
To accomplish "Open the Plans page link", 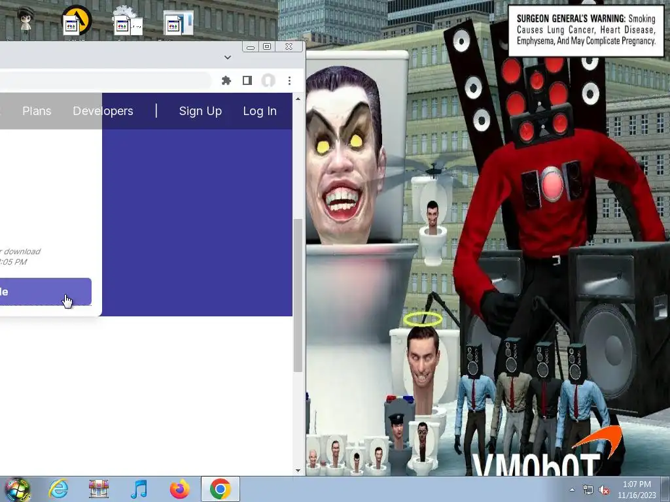I will point(37,111).
